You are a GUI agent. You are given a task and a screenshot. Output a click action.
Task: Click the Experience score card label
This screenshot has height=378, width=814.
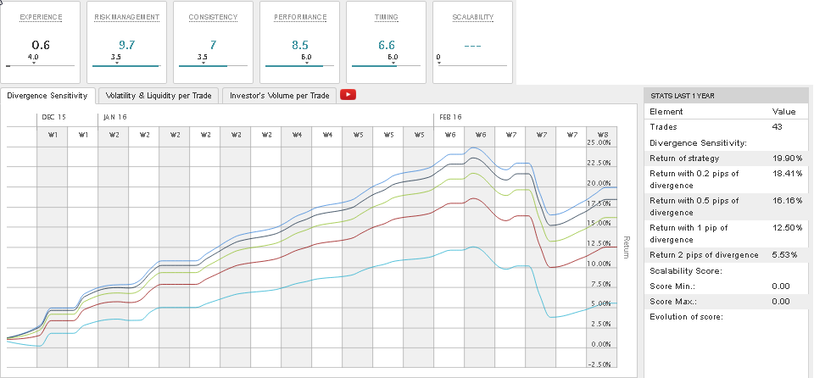tap(41, 18)
